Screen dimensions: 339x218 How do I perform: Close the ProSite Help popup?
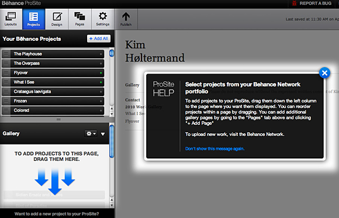pos(324,73)
